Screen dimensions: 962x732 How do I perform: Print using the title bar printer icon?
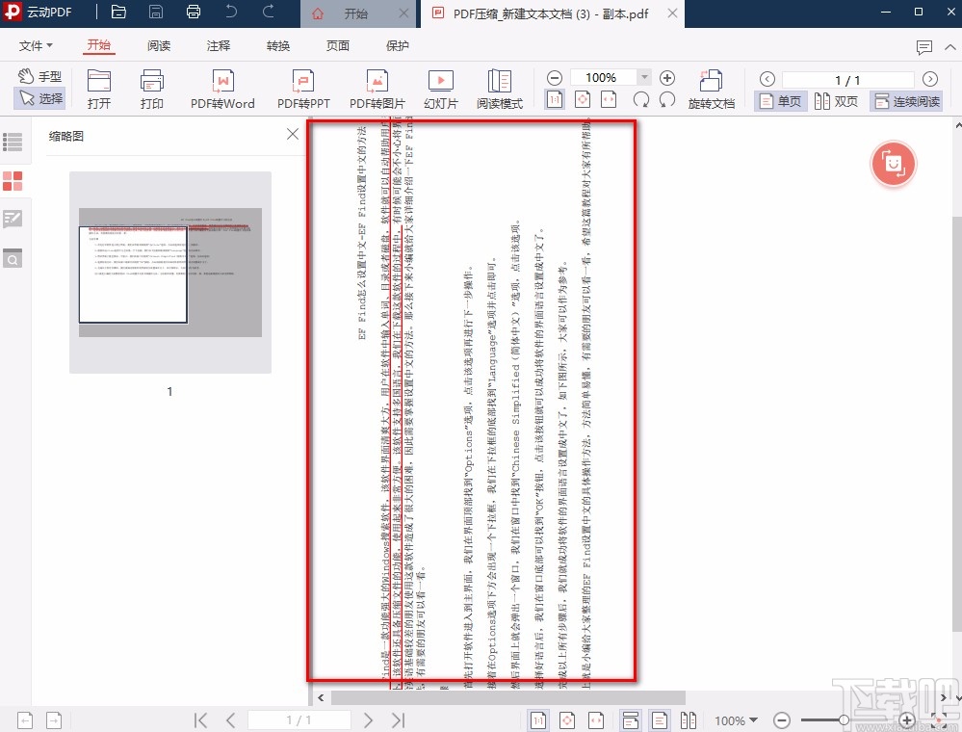194,13
